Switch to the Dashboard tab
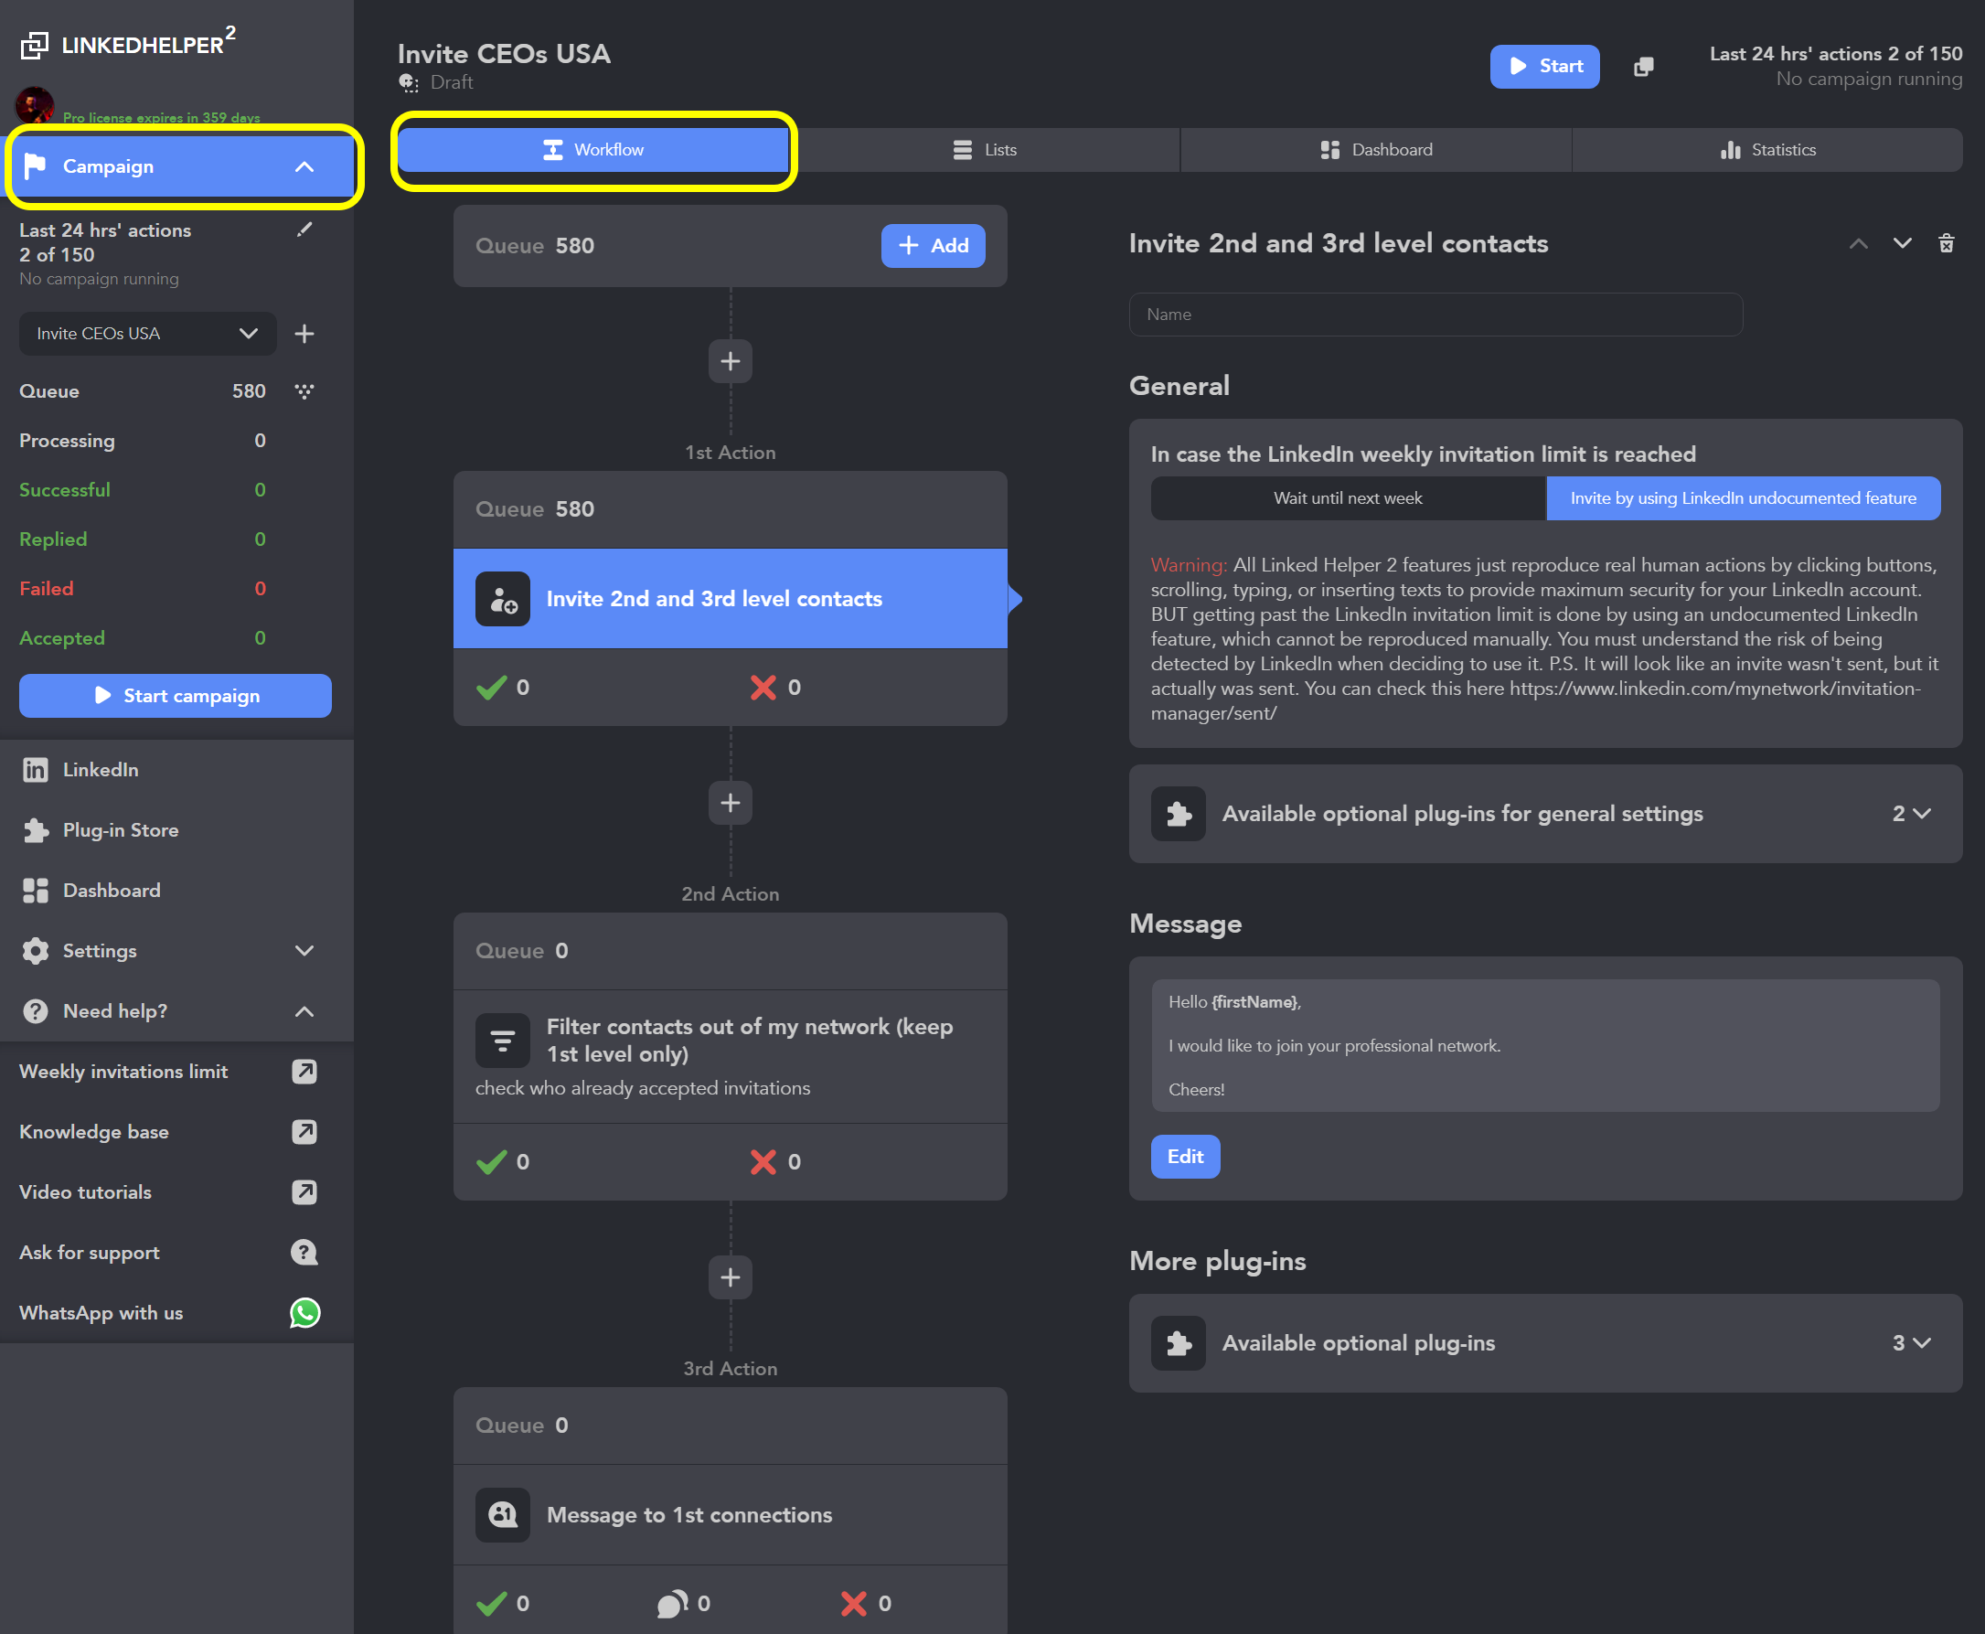This screenshot has width=1985, height=1634. 1376,150
